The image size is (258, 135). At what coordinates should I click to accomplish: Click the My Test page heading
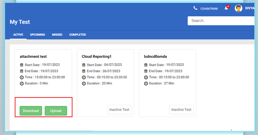(20, 22)
